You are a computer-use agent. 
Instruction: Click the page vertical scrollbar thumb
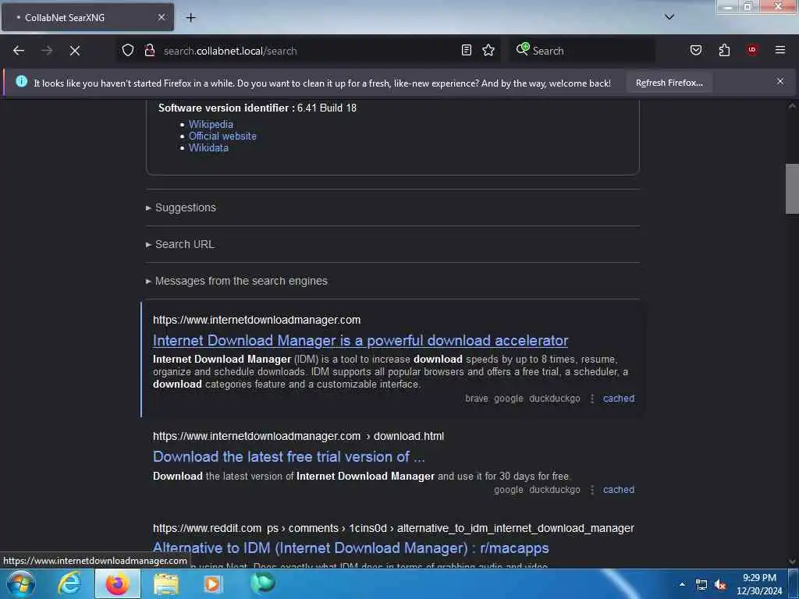coord(792,189)
